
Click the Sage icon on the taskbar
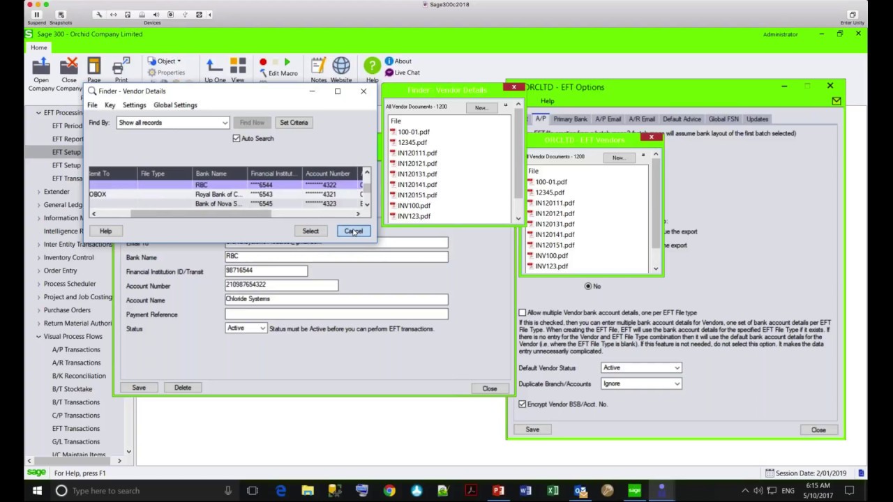point(634,491)
